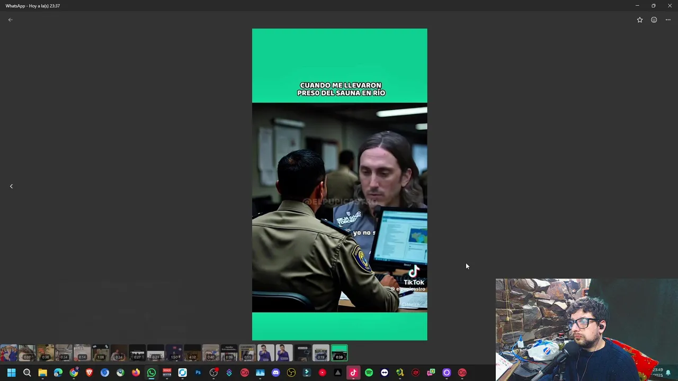
Task: Select the highlighted 0:39 green thumbnail
Action: (340, 353)
